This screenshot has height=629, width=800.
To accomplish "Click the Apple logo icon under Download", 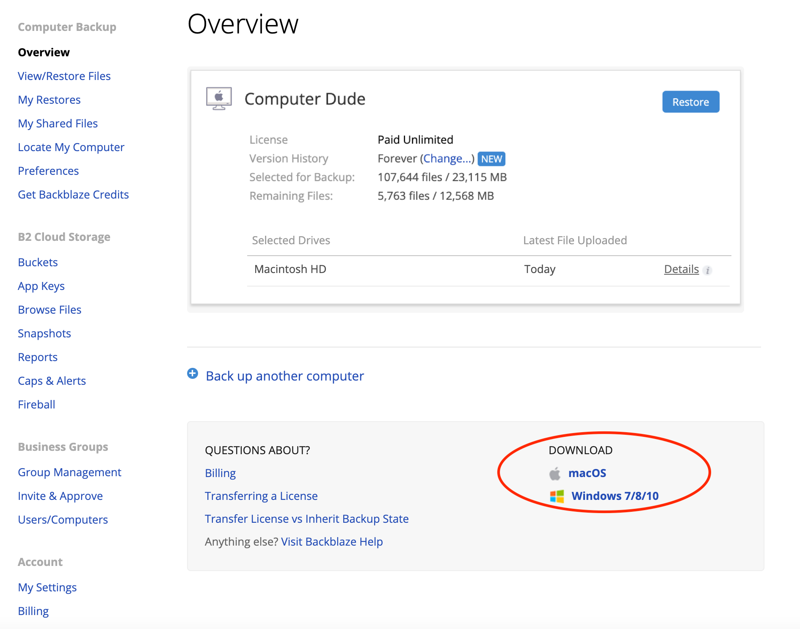I will click(555, 473).
